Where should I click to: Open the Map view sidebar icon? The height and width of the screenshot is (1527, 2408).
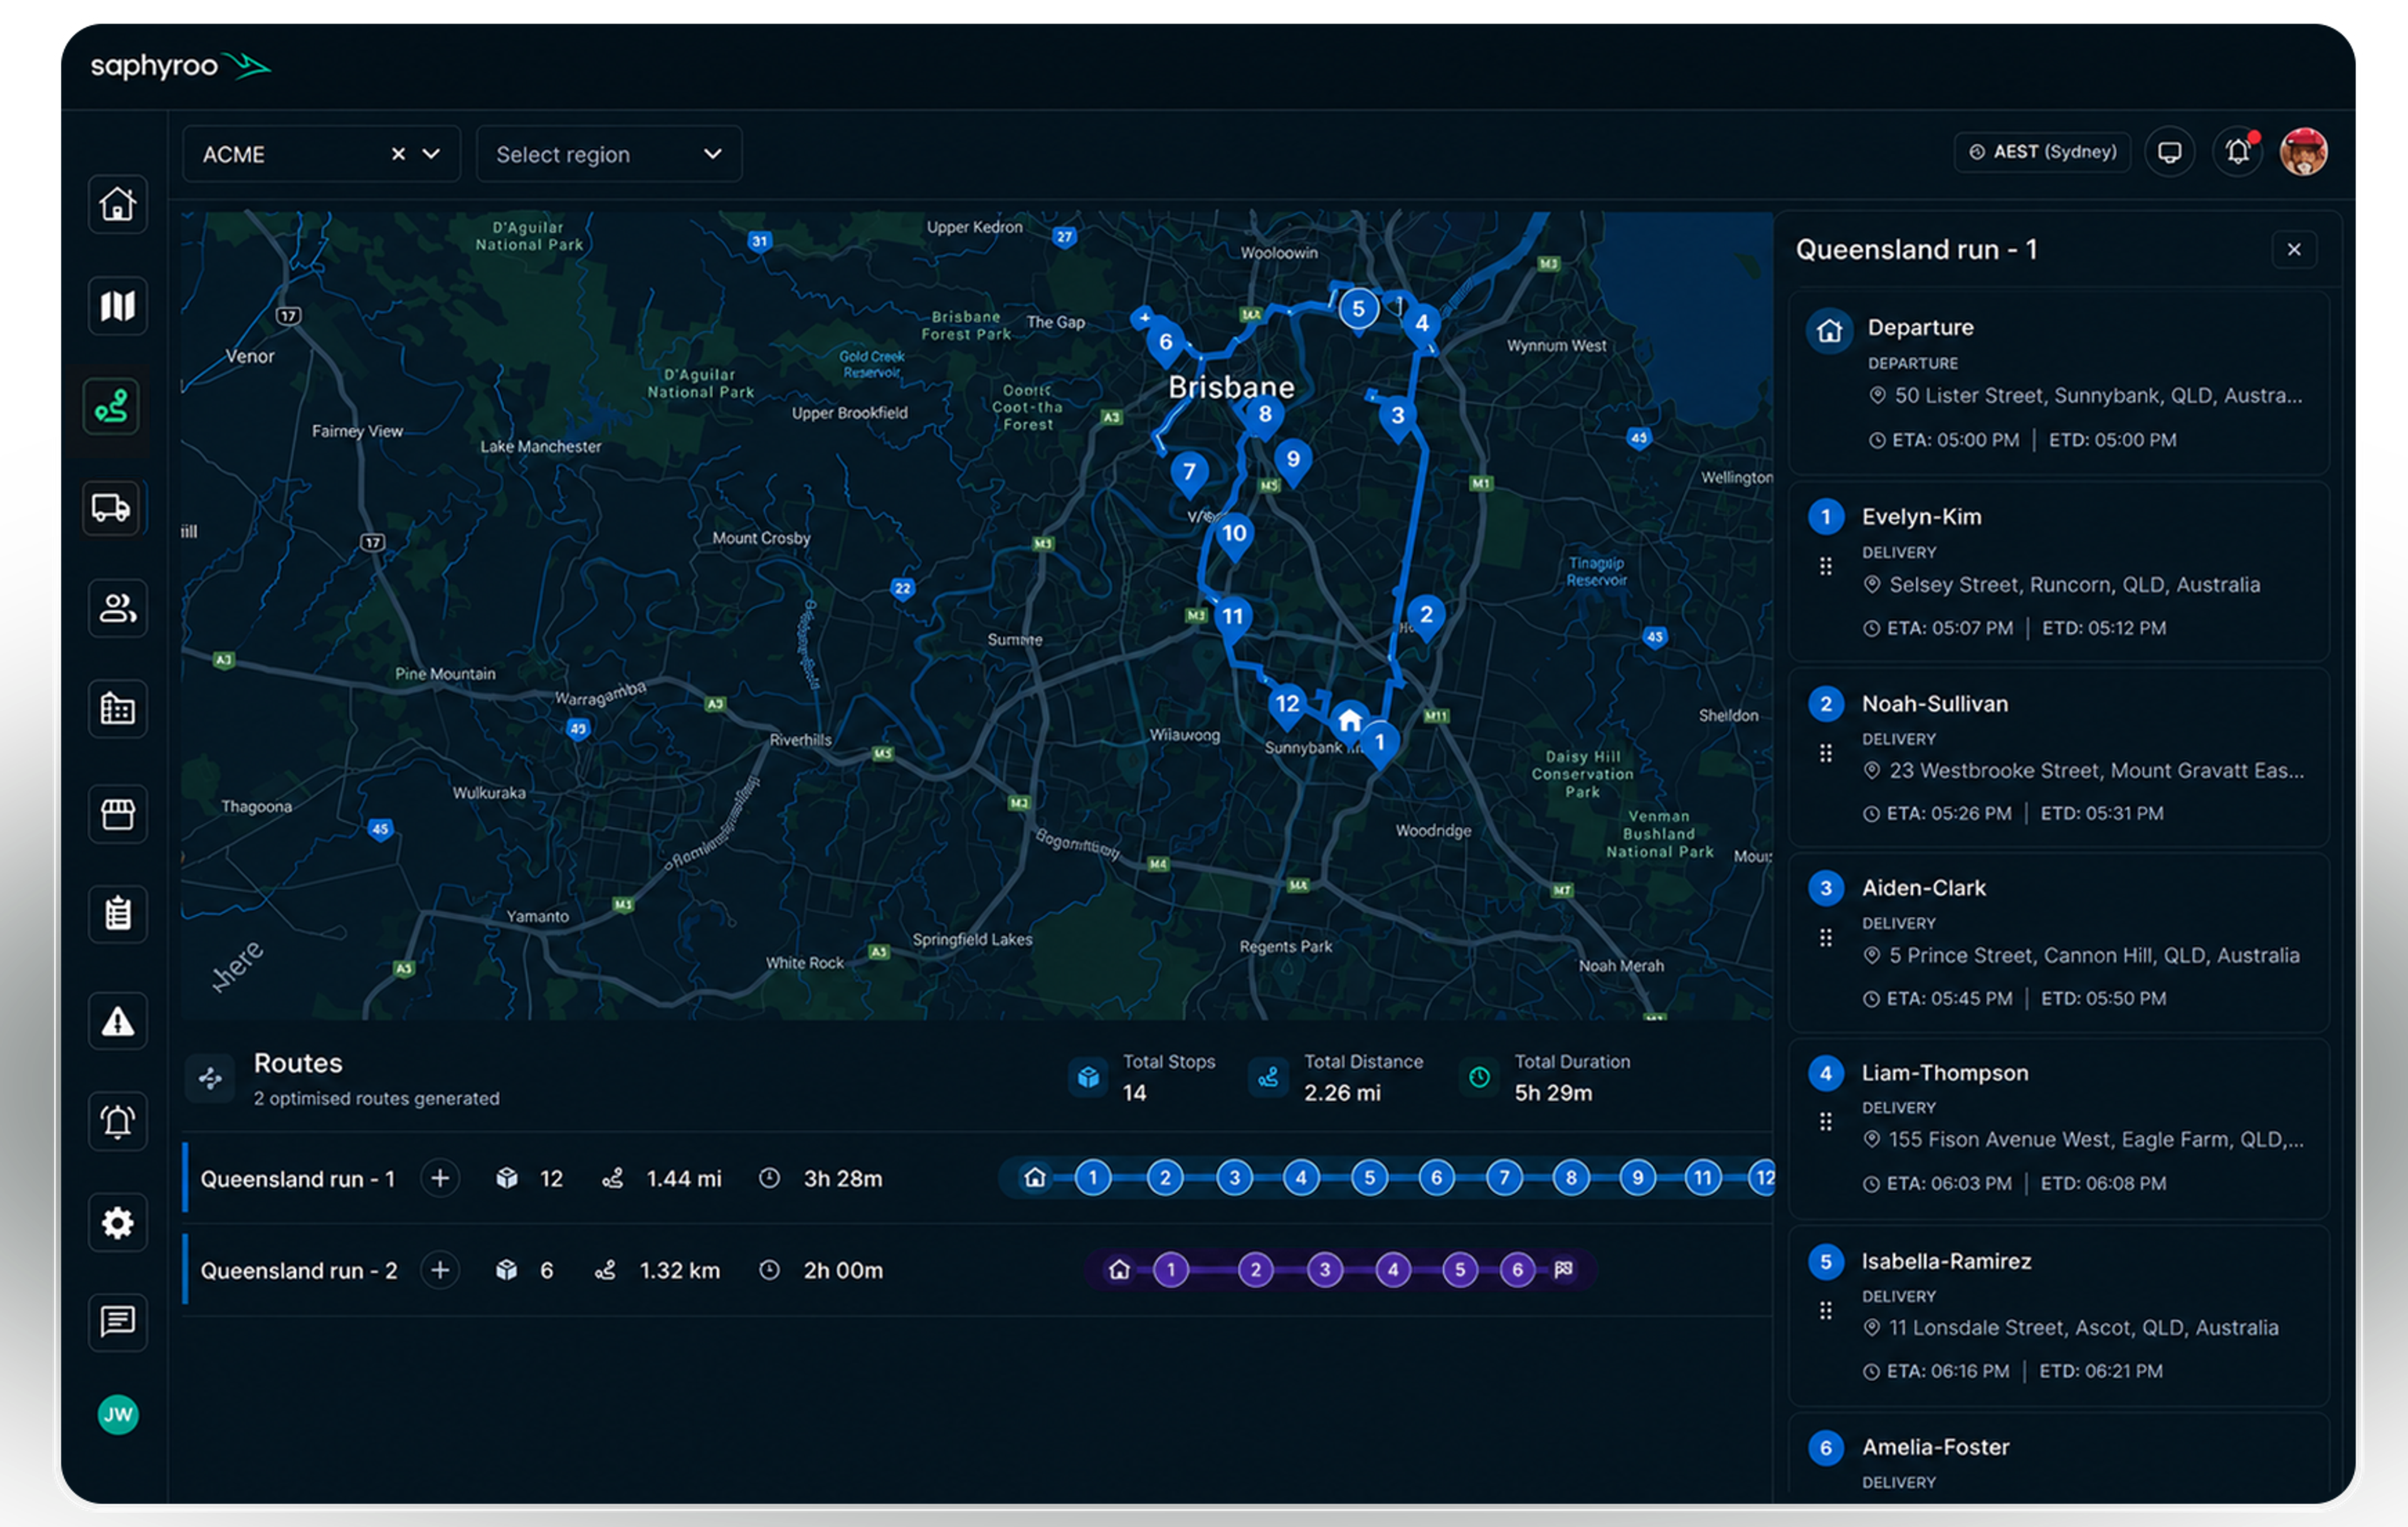[117, 305]
